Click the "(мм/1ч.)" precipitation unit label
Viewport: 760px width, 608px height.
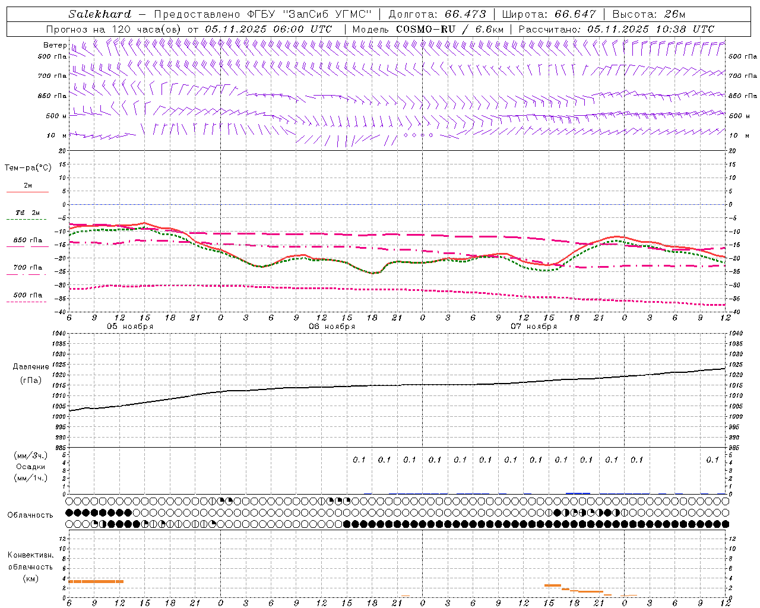coord(30,478)
